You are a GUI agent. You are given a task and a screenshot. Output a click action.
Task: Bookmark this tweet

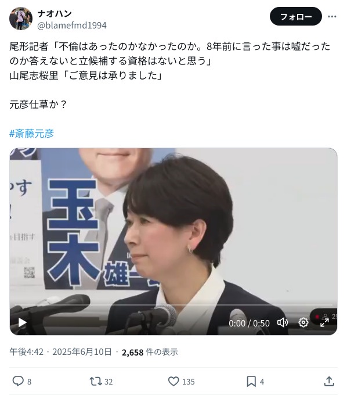coord(251,381)
